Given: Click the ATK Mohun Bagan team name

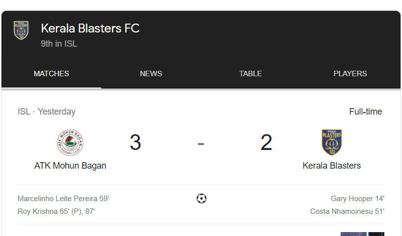Looking at the screenshot, I should point(70,166).
